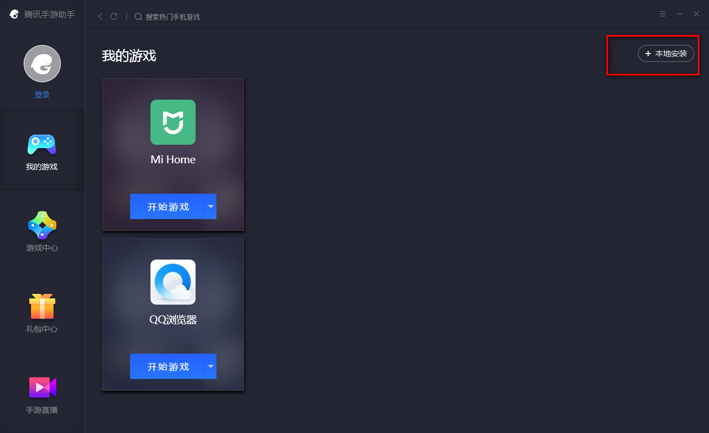Close the 腾讯手游助手 window
709x433 pixels.
pos(696,14)
